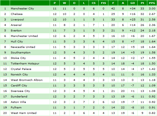Click the L column header
Screen dimensions: 157x116
[x=84, y=3]
